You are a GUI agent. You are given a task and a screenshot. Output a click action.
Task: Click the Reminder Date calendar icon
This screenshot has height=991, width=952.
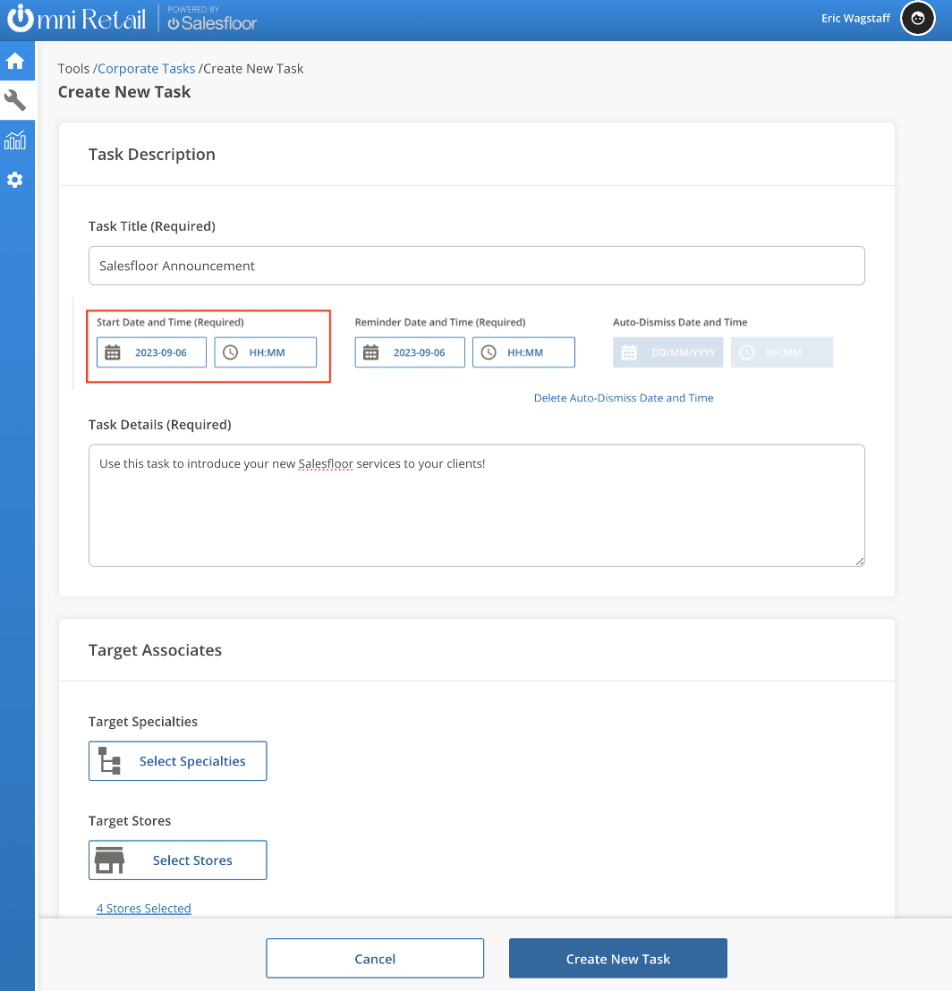coord(371,352)
